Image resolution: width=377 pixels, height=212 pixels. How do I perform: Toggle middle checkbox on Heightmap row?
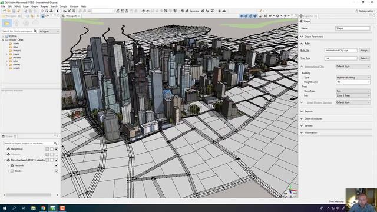pyautogui.click(x=52, y=149)
